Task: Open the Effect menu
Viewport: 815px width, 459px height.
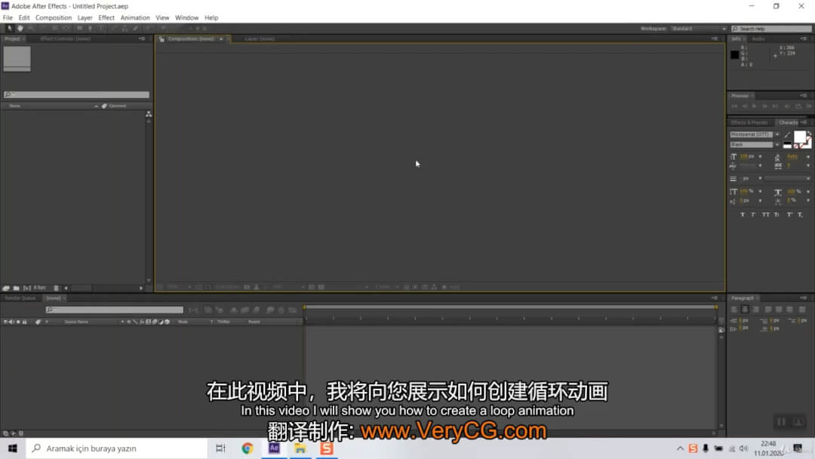Action: click(106, 17)
